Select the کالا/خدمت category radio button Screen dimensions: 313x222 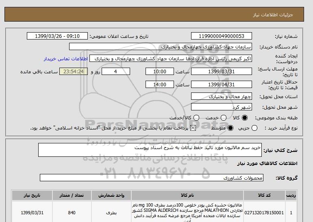(196, 118)
